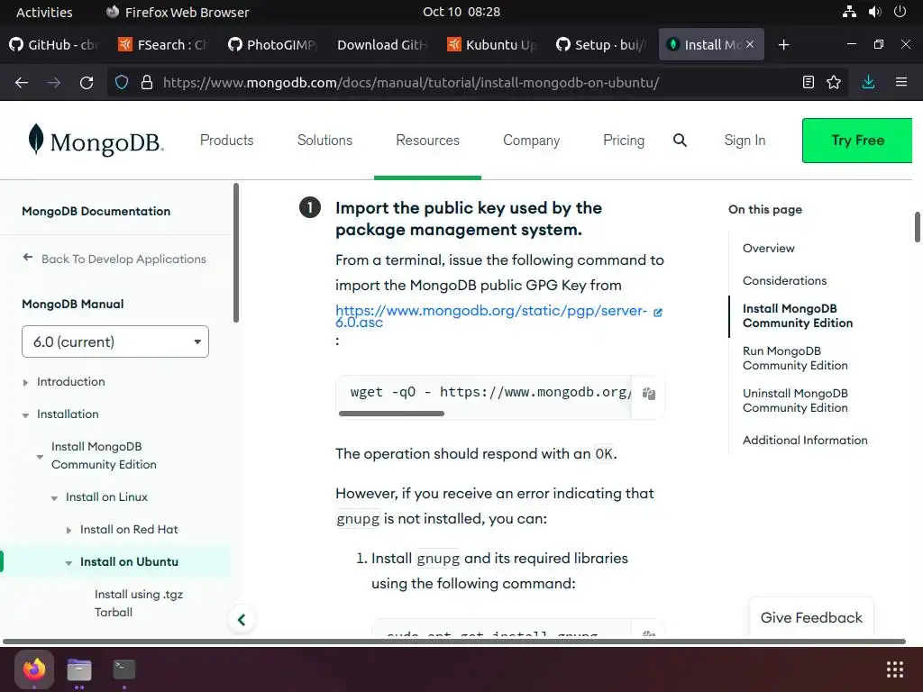
Task: Collapse Install MongoDB Community Edition node
Action: click(x=40, y=457)
